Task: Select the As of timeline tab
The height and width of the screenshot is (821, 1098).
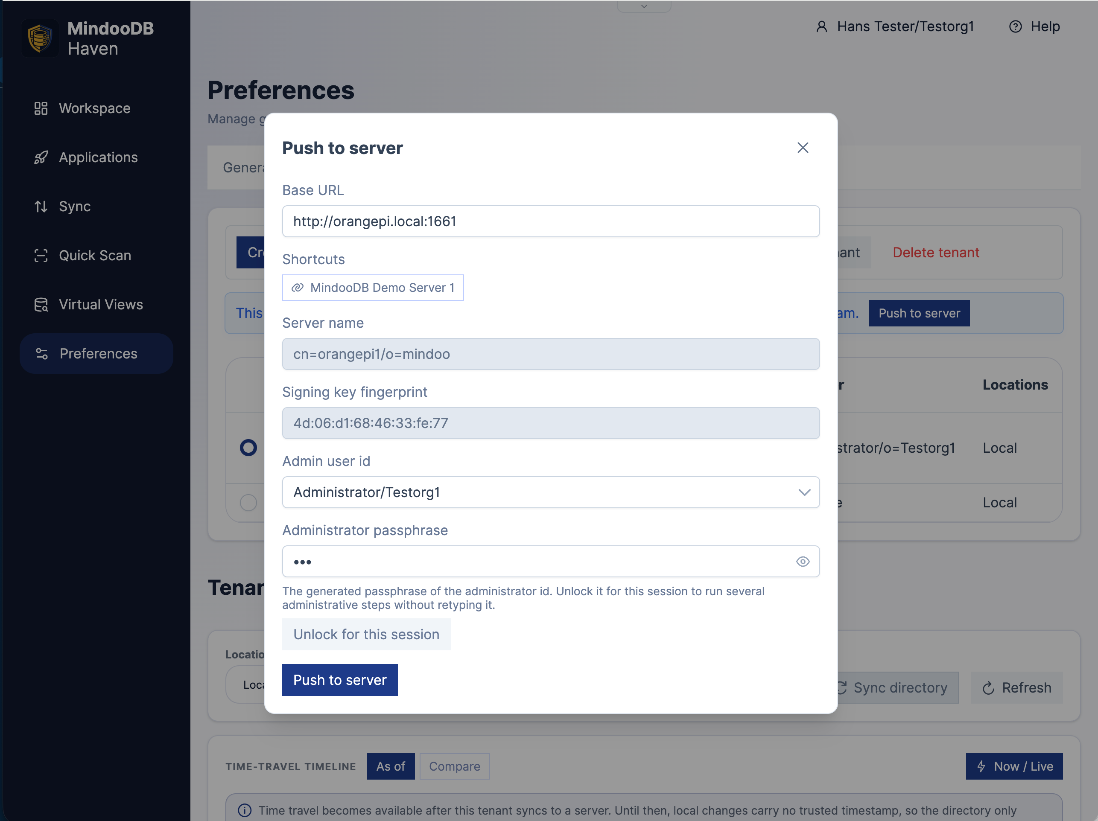Action: 391,766
